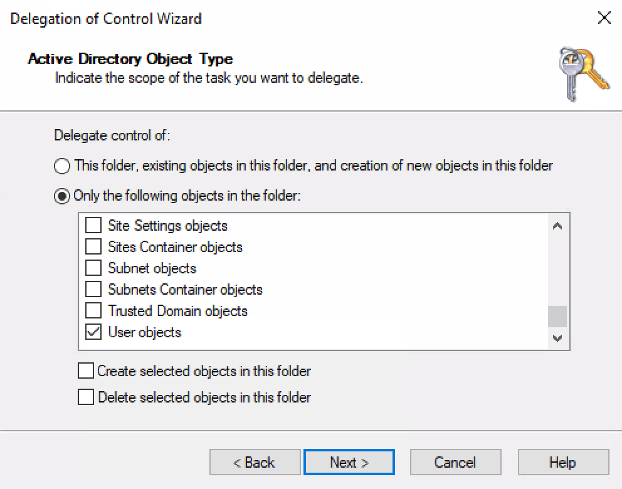Screen dimensions: 622x489
Task: Enable the Subnets Container objects checkbox
Action: pos(93,290)
